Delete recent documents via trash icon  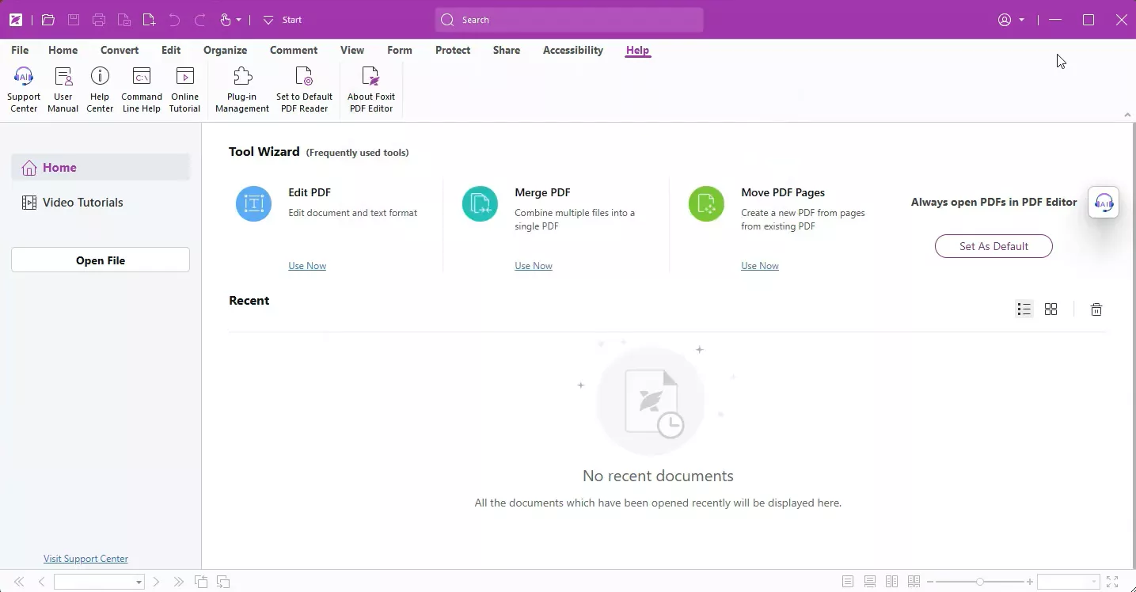click(1096, 309)
